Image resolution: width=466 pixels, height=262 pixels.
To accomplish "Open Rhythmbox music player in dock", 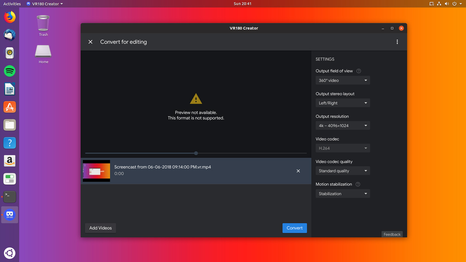I will pos(10,53).
